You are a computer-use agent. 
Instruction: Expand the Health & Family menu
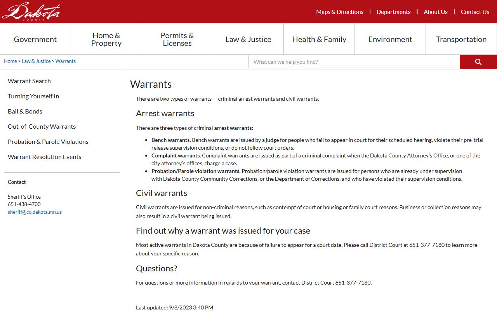click(319, 39)
